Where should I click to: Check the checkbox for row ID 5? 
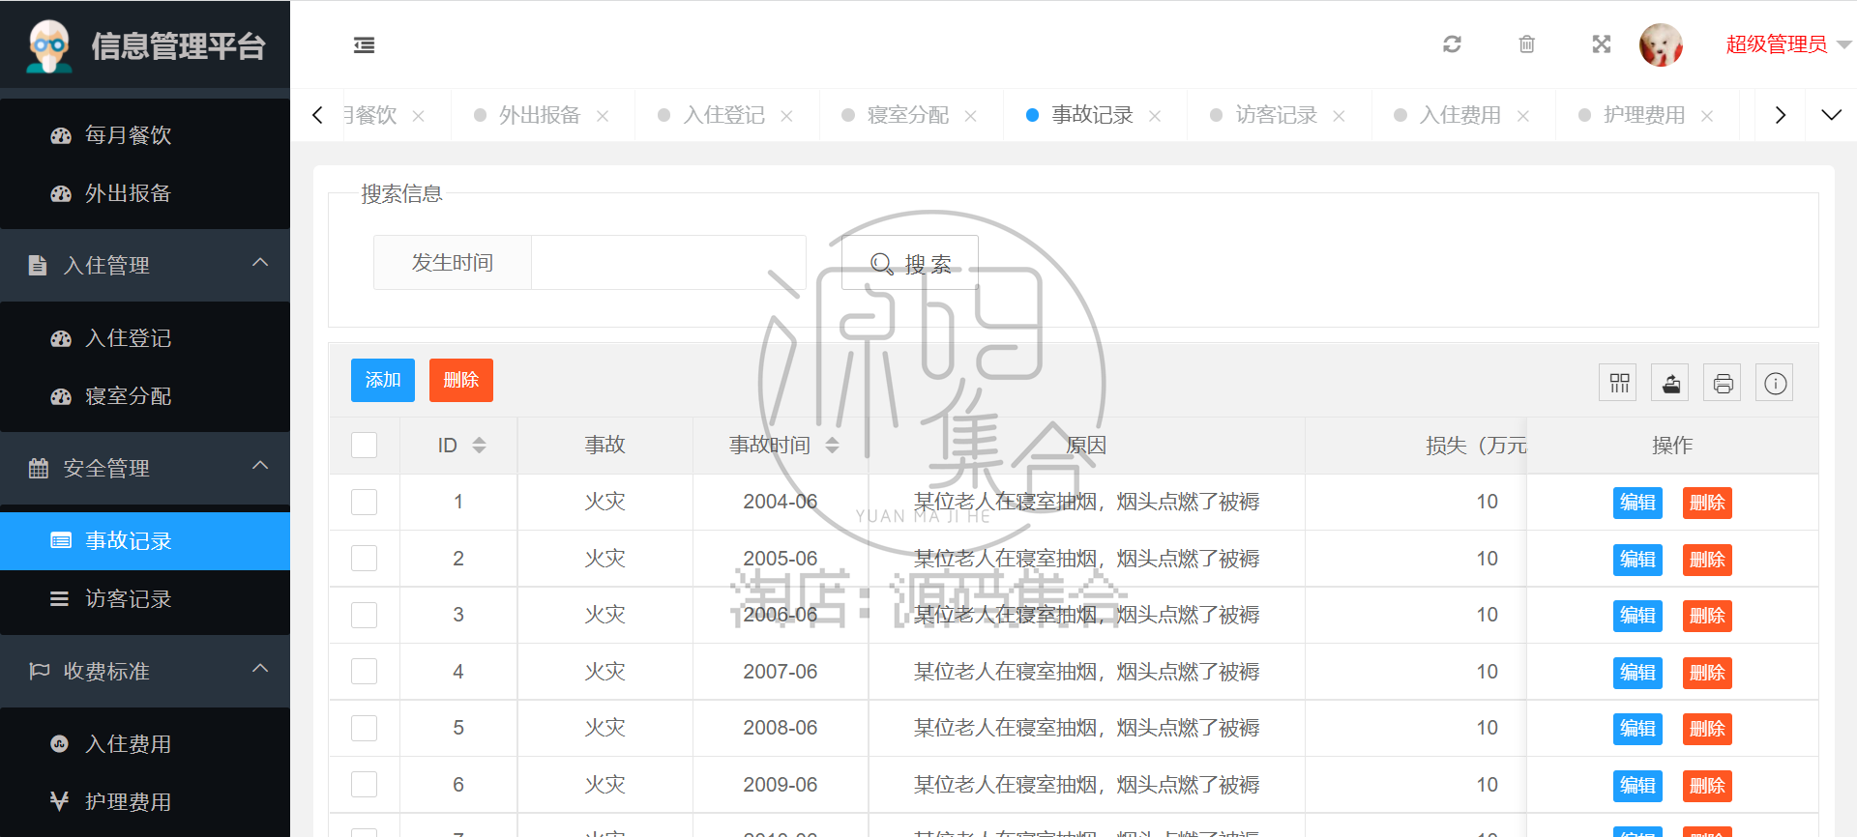(364, 728)
